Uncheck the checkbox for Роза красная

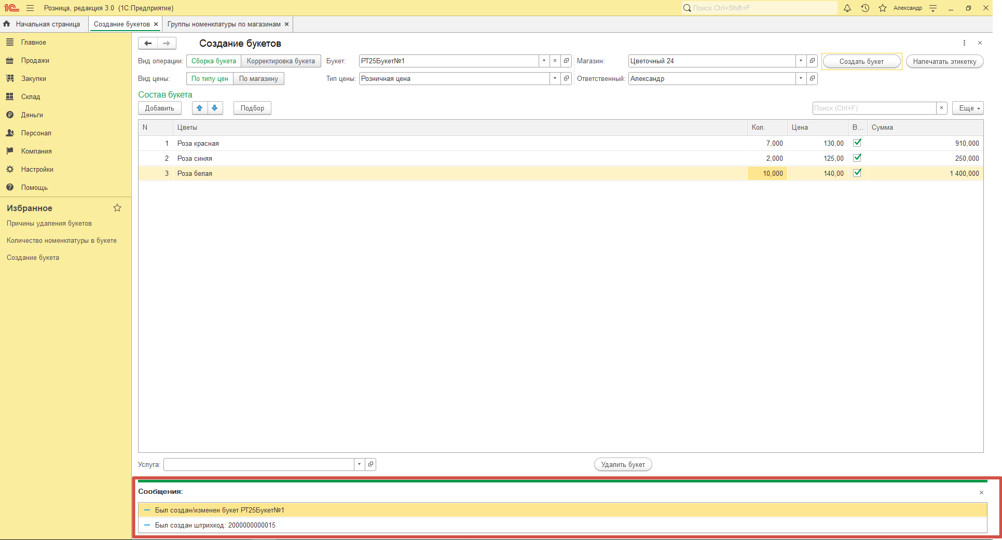(x=857, y=143)
